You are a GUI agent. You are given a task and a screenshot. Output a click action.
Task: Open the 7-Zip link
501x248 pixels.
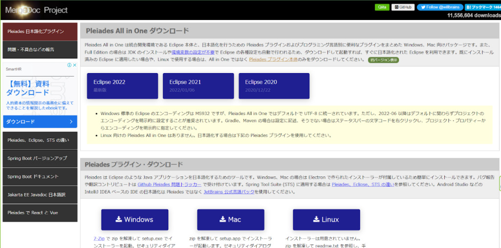click(99, 238)
